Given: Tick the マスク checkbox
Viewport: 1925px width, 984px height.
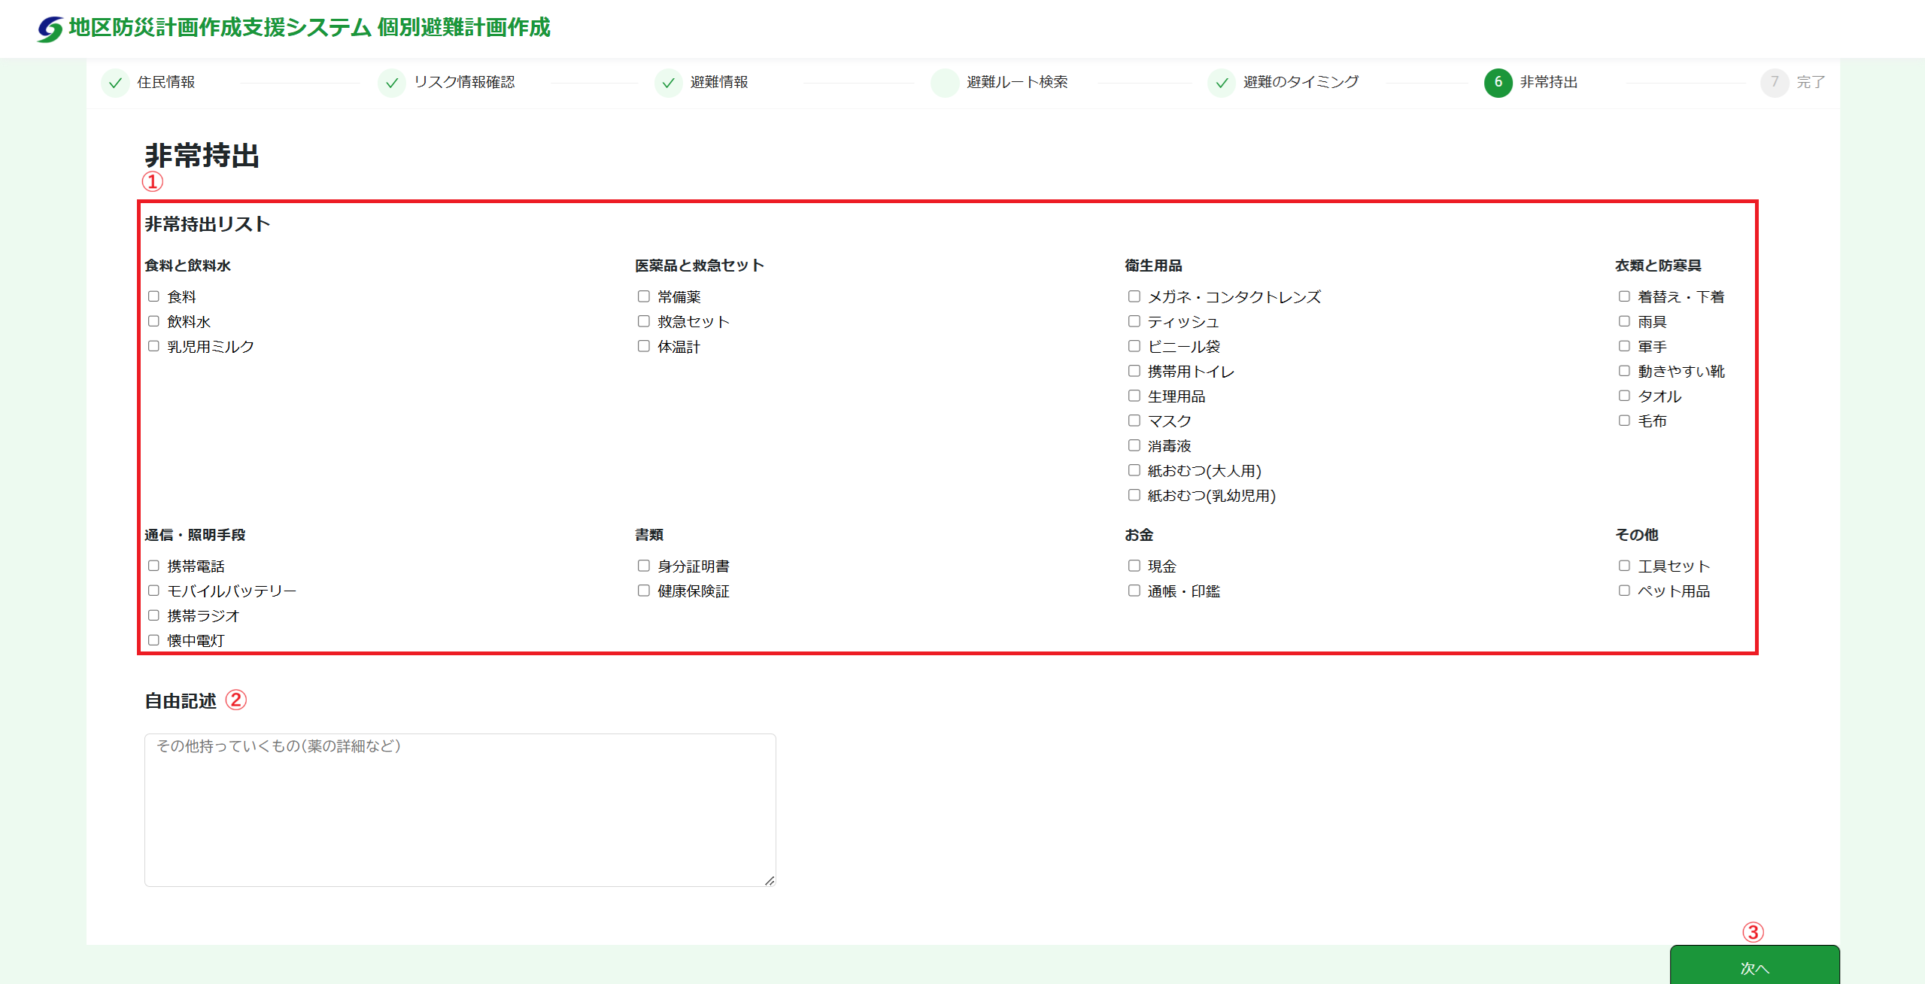Looking at the screenshot, I should point(1134,421).
